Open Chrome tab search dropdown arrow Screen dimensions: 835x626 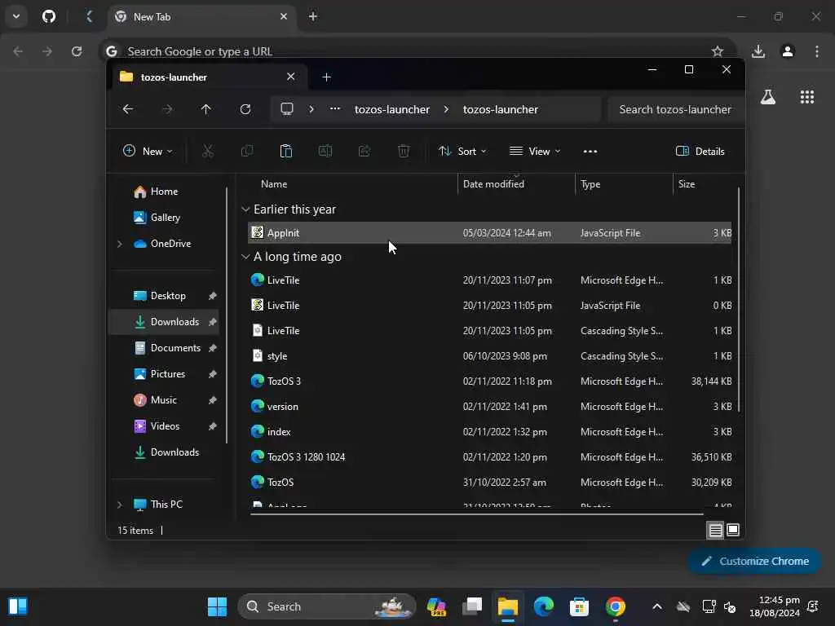16,16
